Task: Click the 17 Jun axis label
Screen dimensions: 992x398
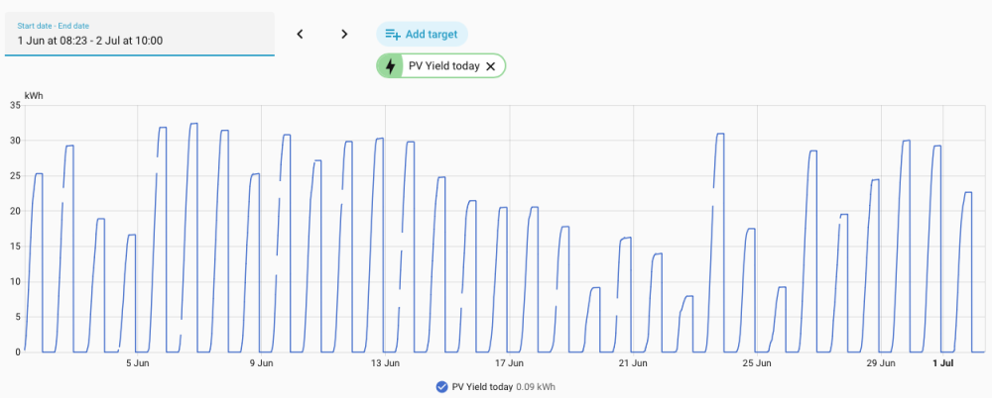Action: tap(509, 363)
